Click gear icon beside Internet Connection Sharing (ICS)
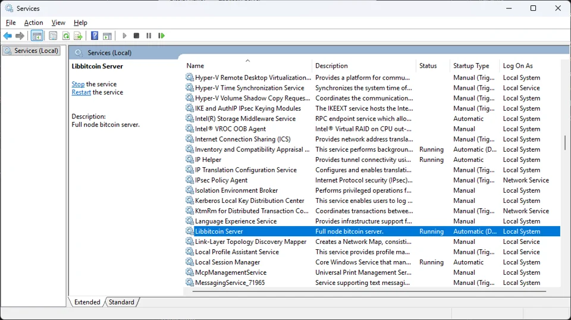Image resolution: width=571 pixels, height=320 pixels. tap(189, 139)
